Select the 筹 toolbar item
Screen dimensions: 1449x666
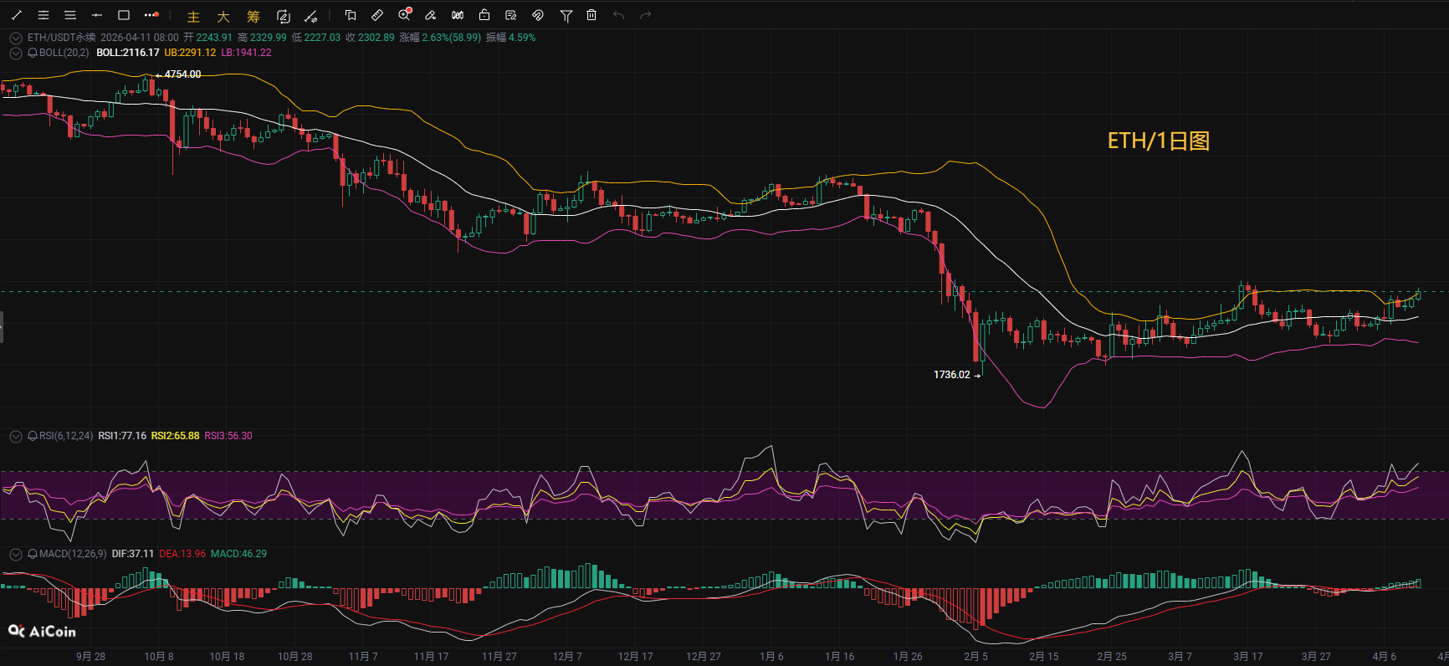point(253,16)
